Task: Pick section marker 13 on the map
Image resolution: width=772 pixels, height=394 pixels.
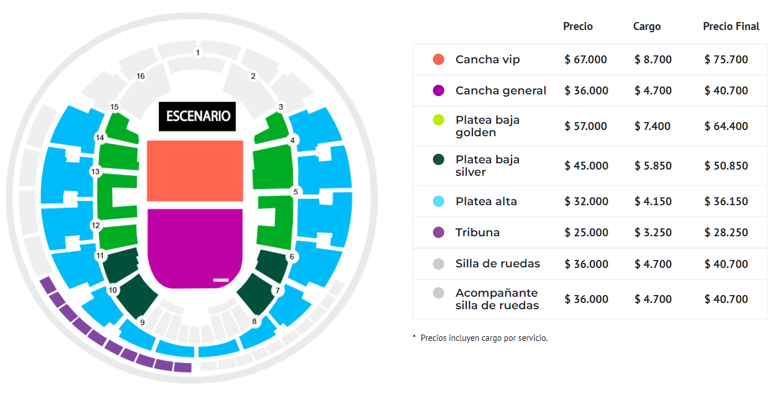Action: coord(95,171)
